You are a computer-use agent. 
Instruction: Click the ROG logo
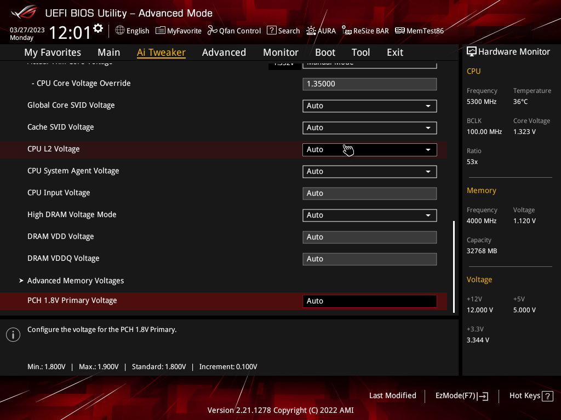[x=24, y=12]
